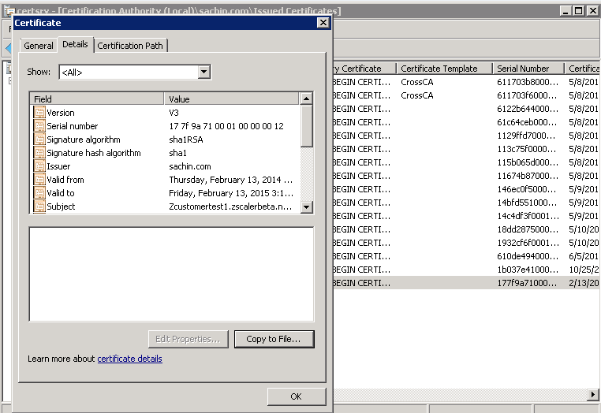Switch to the General tab
Viewport: 601px width, 413px height.
[x=39, y=46]
